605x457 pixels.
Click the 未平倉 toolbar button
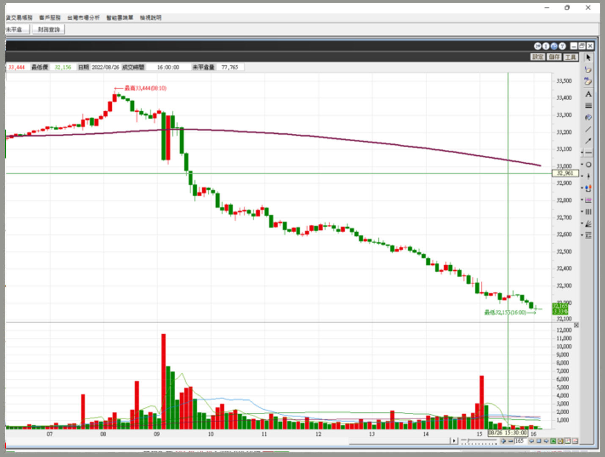[x=17, y=29]
